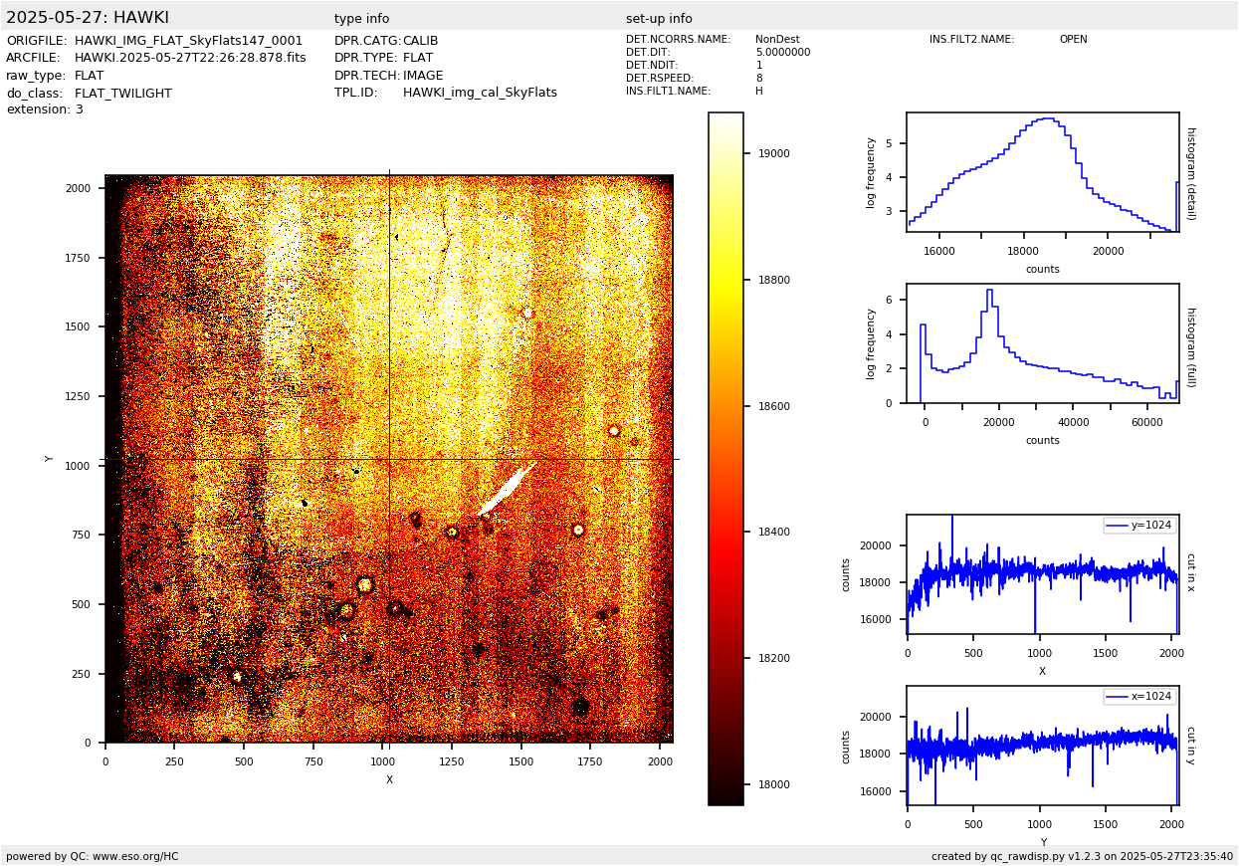The width and height of the screenshot is (1239, 866).
Task: Click the TPL.ID value HAWKI_img_cal_SkyFlats
Action: tap(480, 93)
